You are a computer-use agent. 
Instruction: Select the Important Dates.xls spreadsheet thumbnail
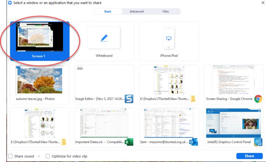[x=104, y=123]
